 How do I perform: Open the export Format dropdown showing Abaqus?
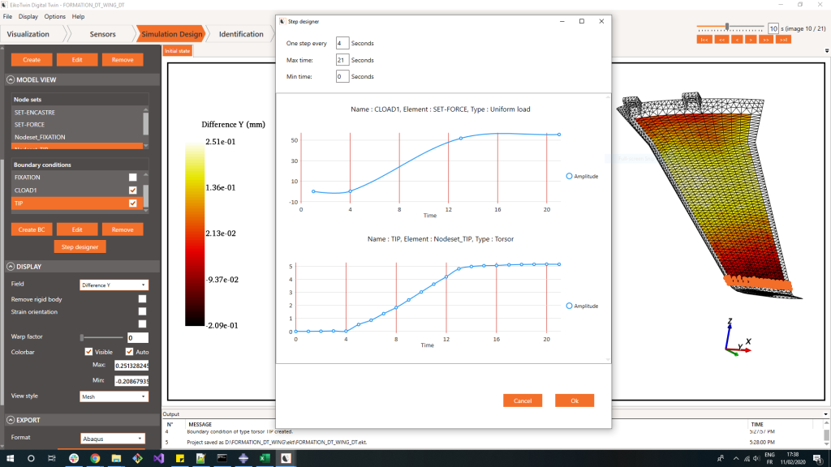pos(112,439)
